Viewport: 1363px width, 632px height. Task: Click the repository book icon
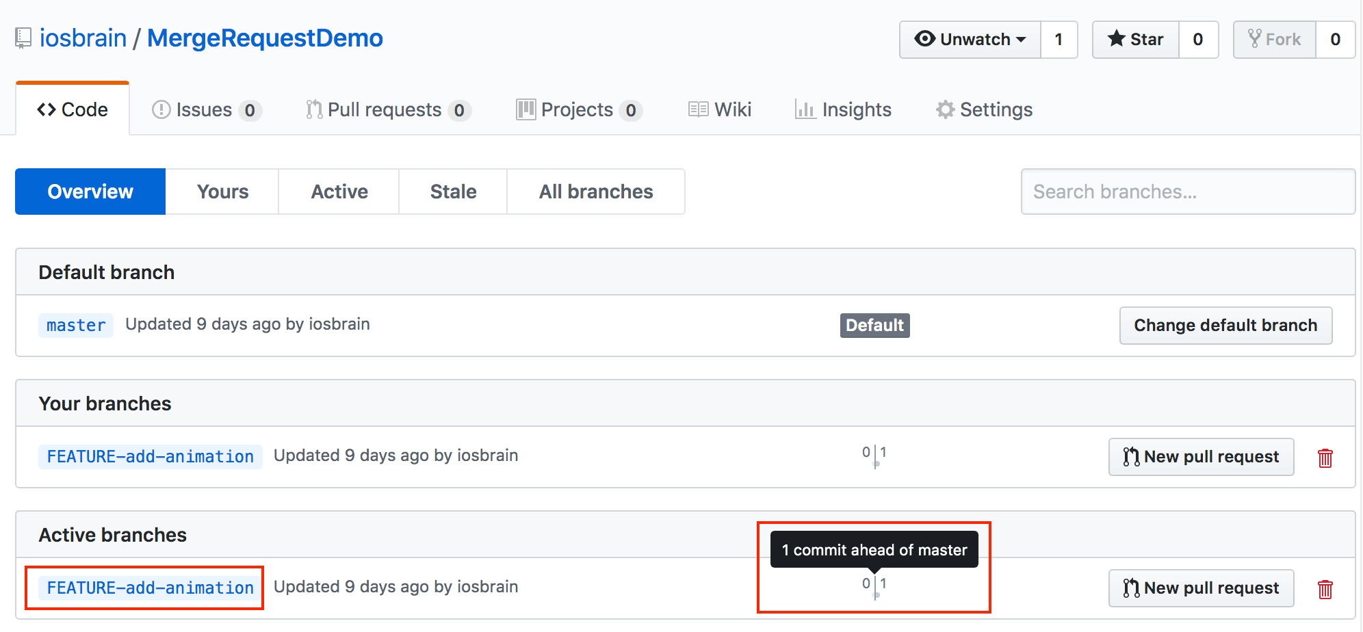(x=23, y=38)
